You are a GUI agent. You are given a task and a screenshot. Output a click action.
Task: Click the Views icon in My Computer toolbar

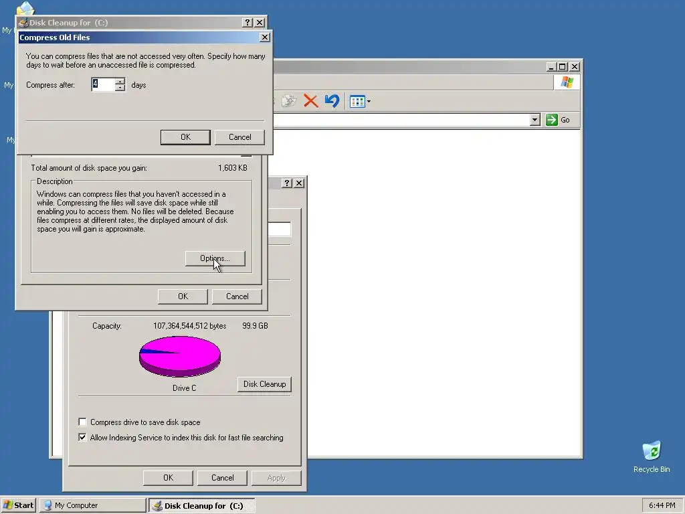[357, 102]
